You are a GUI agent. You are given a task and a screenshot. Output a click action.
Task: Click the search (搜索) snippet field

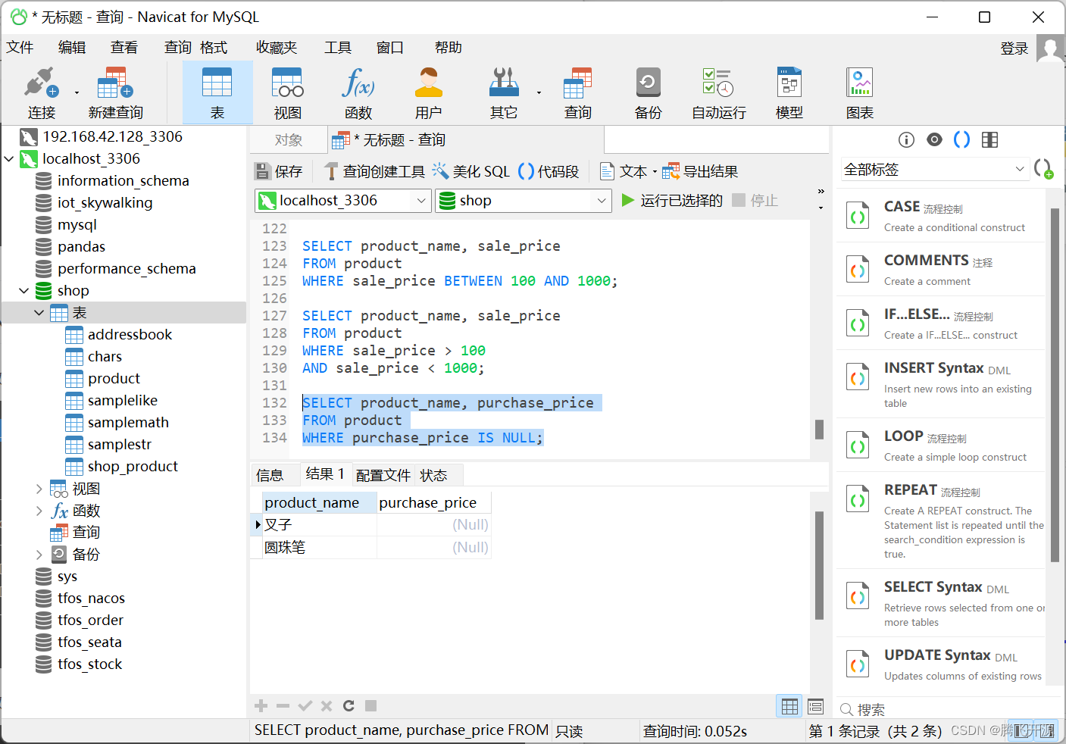click(947, 709)
